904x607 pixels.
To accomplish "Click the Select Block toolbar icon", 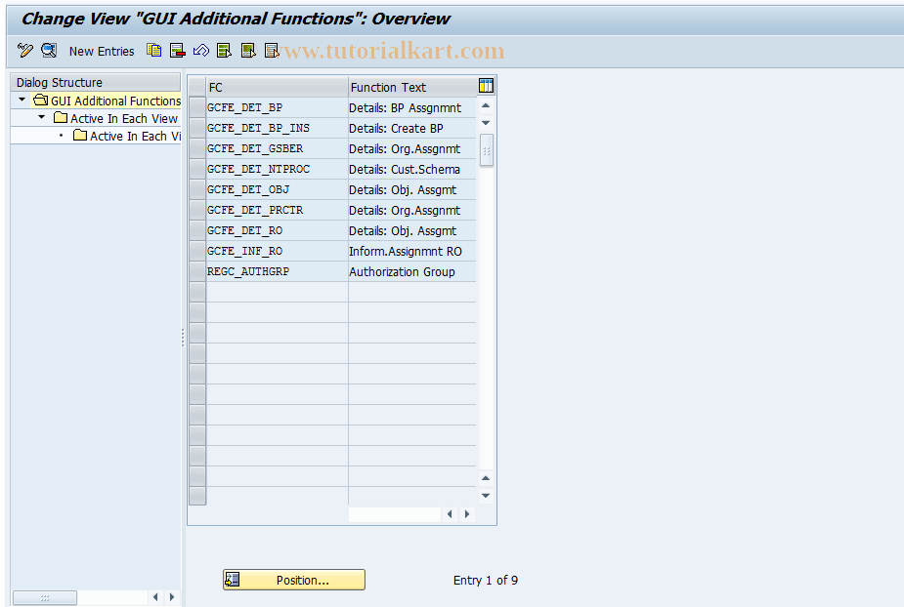I will point(247,50).
